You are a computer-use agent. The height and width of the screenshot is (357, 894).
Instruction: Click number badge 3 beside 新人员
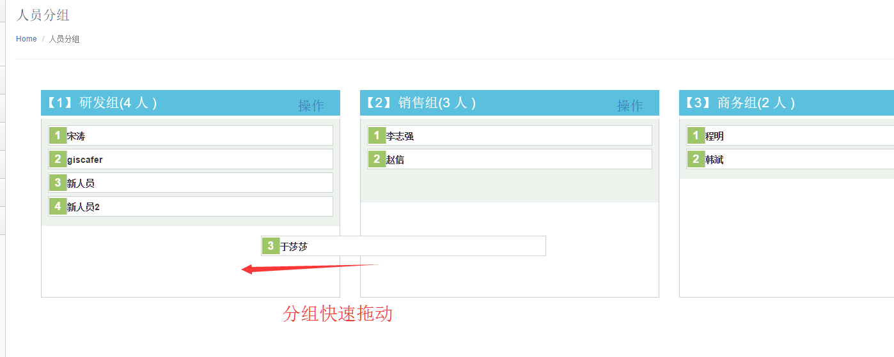click(58, 183)
